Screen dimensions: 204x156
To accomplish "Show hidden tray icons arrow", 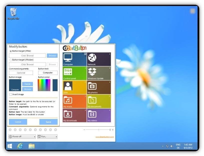I will pos(163,146).
